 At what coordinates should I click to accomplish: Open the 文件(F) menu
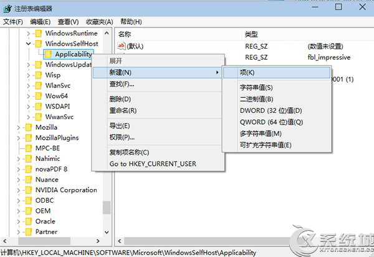coord(13,22)
